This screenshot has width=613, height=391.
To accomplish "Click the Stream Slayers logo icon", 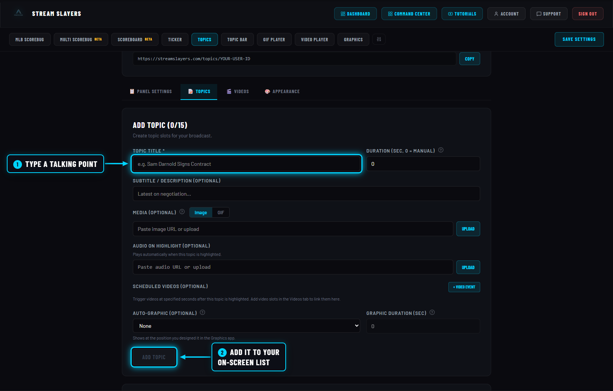I will pos(18,13).
